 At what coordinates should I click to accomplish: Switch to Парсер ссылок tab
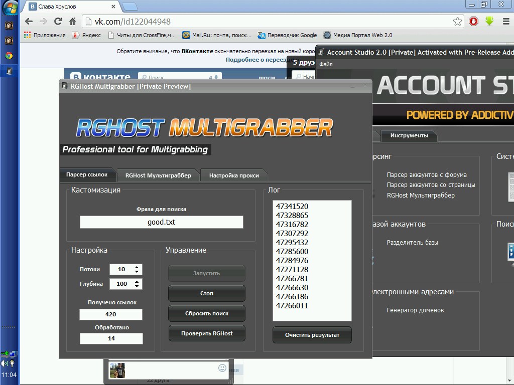(x=87, y=175)
